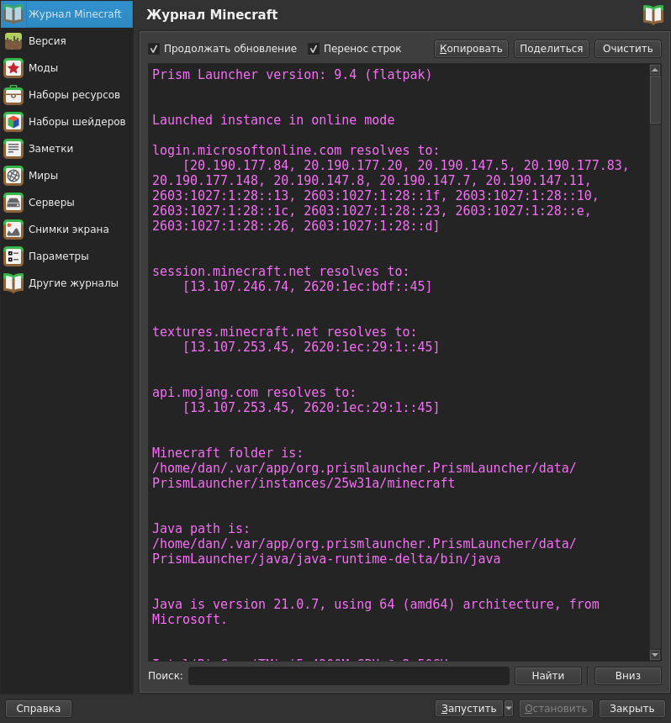The height and width of the screenshot is (723, 671).
Task: Select the Журнал Minecraft sidebar entry
Action: (x=74, y=14)
